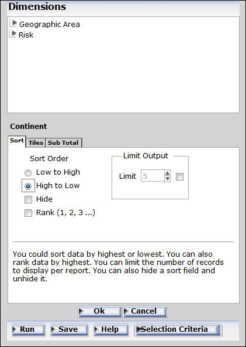
Task: Confirm with the Ok button
Action: [x=100, y=312]
